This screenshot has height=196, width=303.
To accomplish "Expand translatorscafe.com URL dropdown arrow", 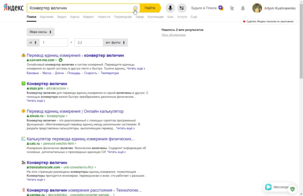I will [95, 167].
